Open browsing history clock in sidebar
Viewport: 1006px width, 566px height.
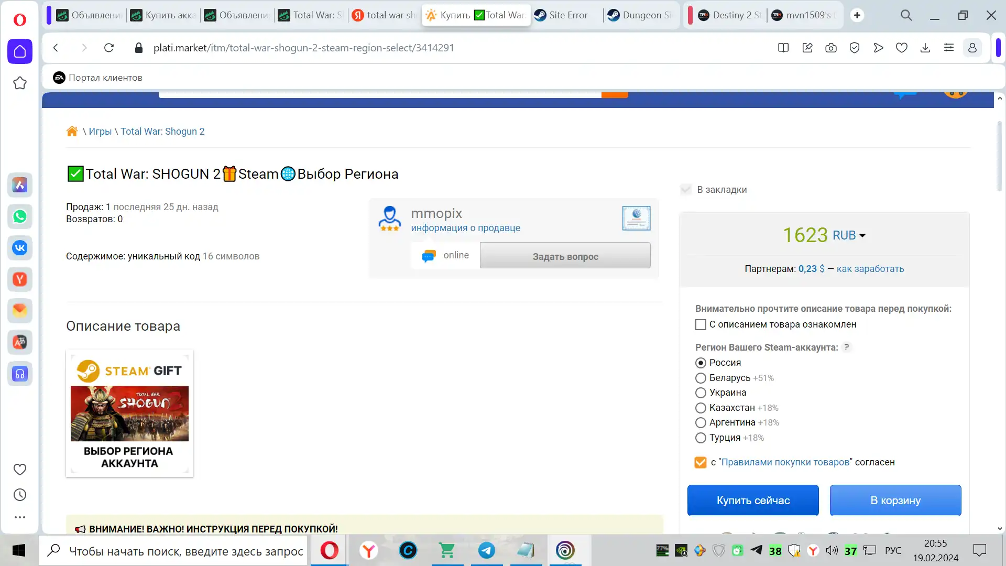click(20, 495)
